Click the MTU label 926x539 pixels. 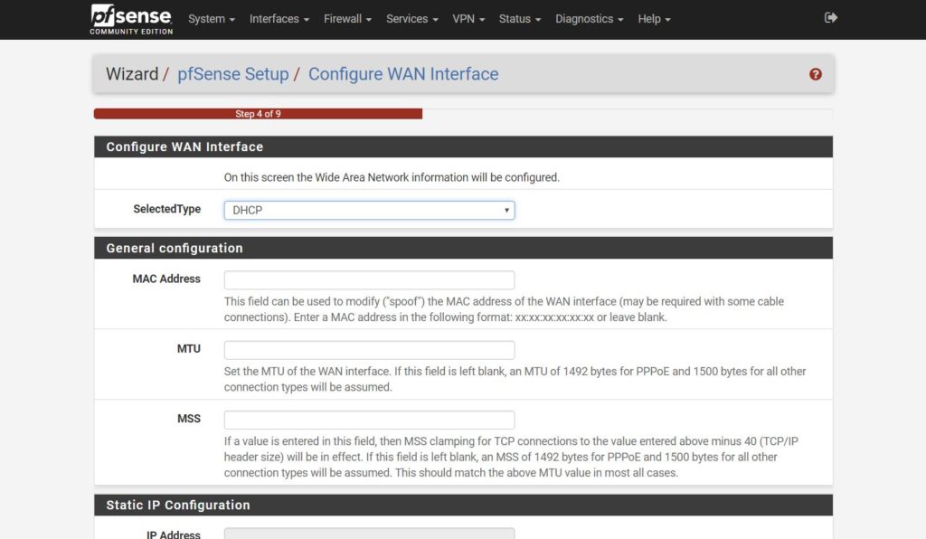pyautogui.click(x=188, y=348)
